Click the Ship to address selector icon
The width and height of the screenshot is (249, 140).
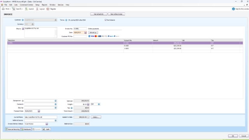23,28
